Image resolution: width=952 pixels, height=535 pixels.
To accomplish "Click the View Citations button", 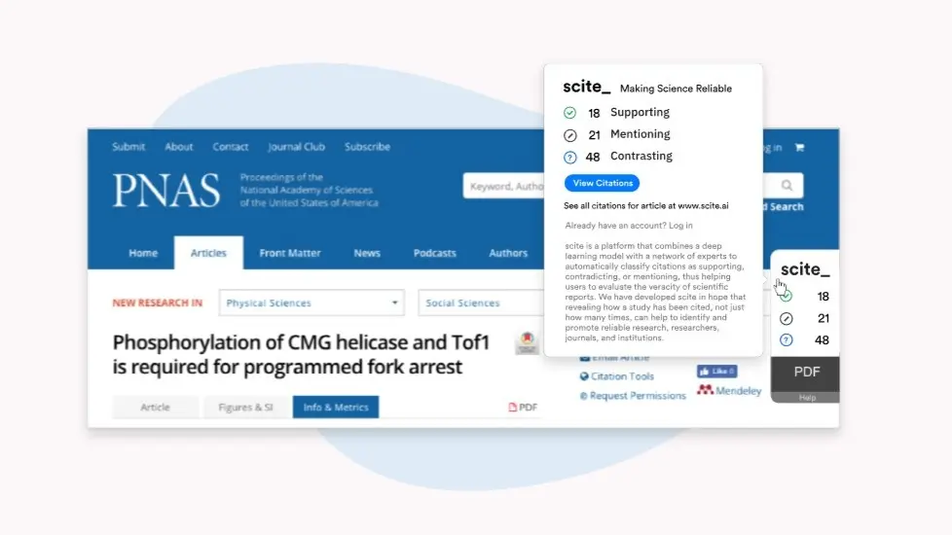I will click(602, 183).
